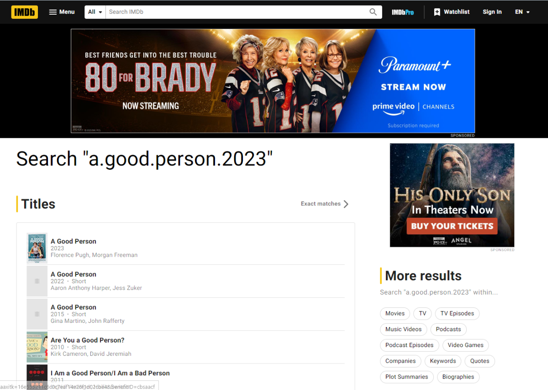Click the IMDb logo
This screenshot has height=390, width=548.
pyautogui.click(x=24, y=12)
